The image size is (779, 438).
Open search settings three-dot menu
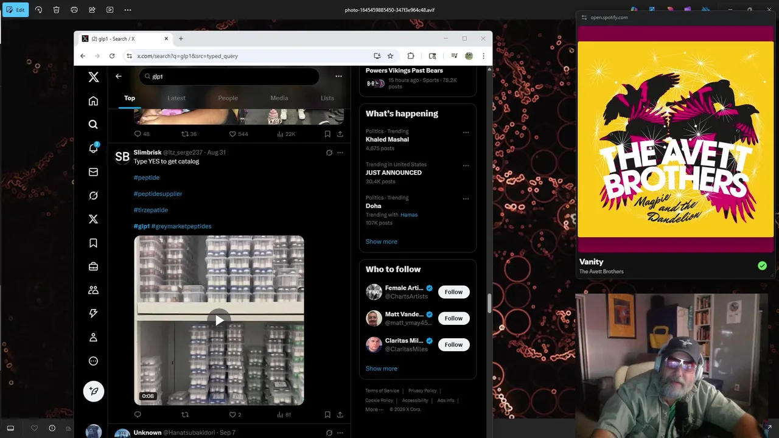tap(338, 76)
